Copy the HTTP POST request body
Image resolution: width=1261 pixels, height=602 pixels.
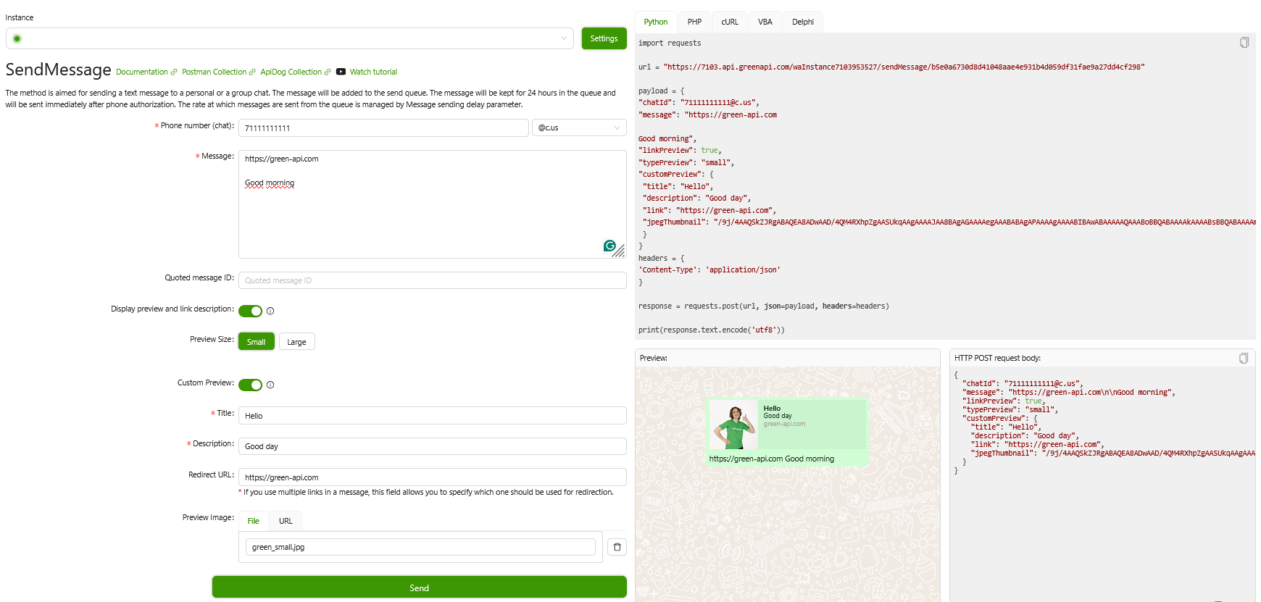pyautogui.click(x=1244, y=359)
